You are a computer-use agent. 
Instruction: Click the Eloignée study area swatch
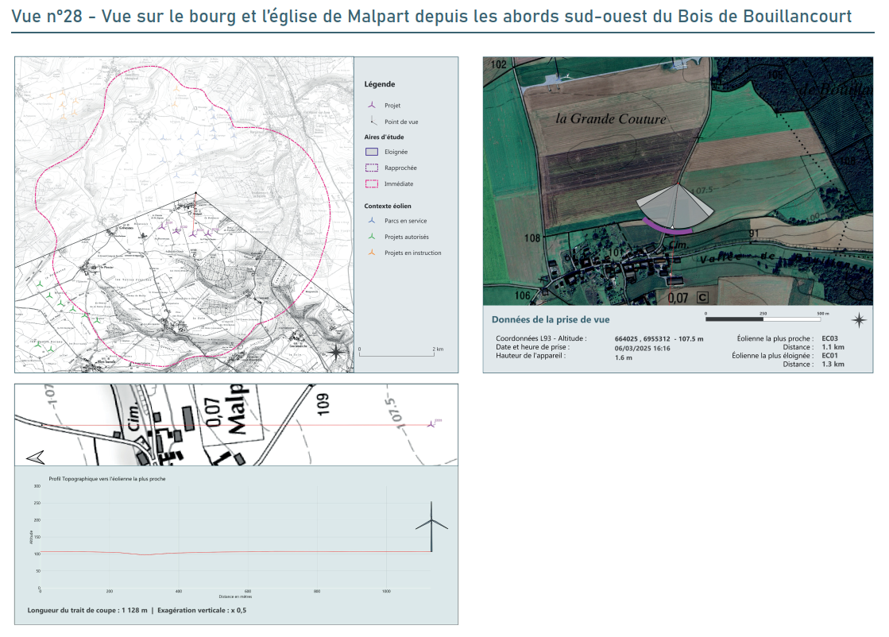tap(371, 151)
